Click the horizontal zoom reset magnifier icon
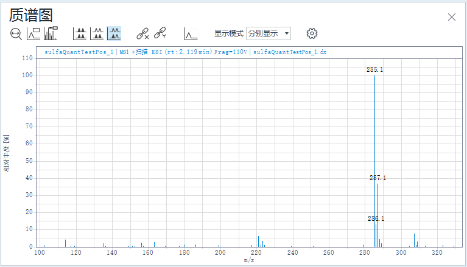This screenshot has width=467, height=267. (16, 33)
